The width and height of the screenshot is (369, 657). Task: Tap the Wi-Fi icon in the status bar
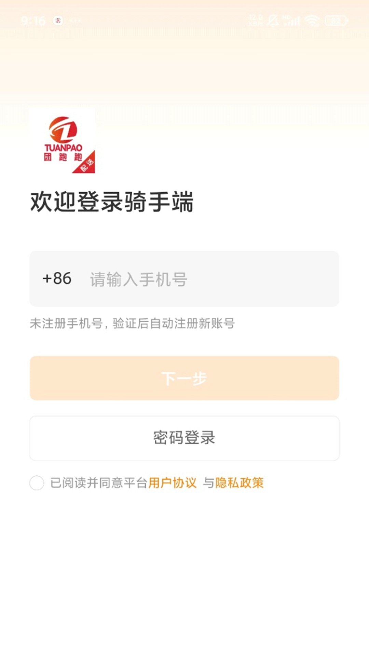[x=312, y=21]
